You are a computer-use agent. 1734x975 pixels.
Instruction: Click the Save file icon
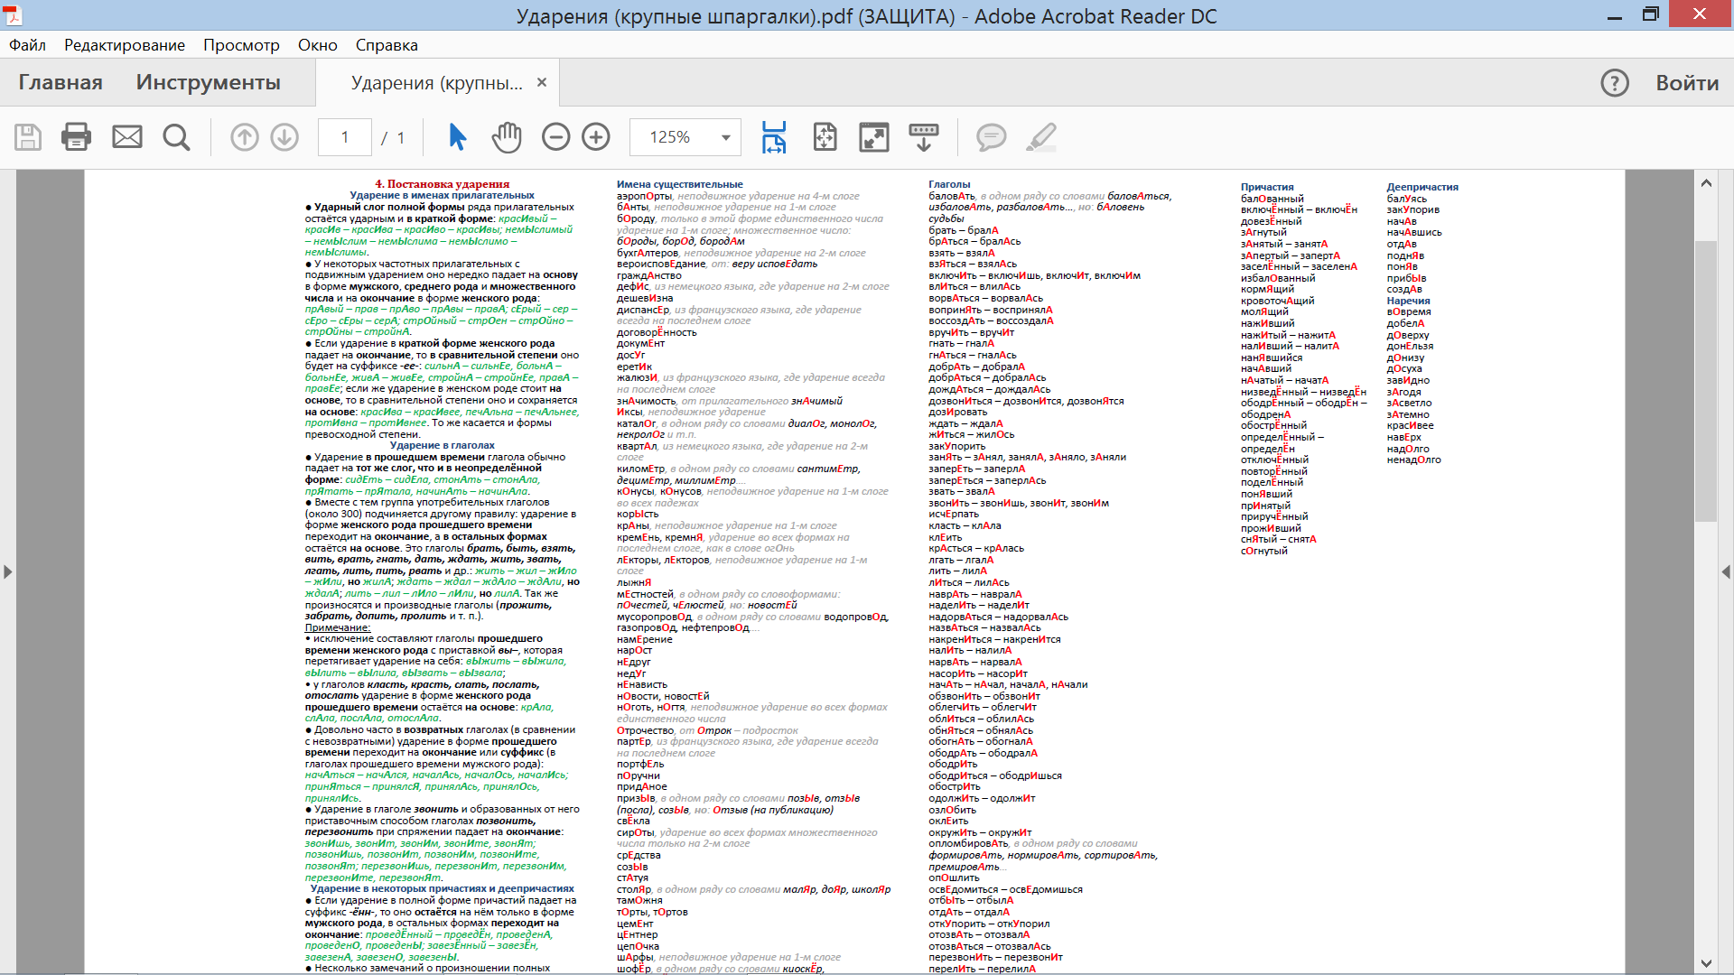pos(28,137)
